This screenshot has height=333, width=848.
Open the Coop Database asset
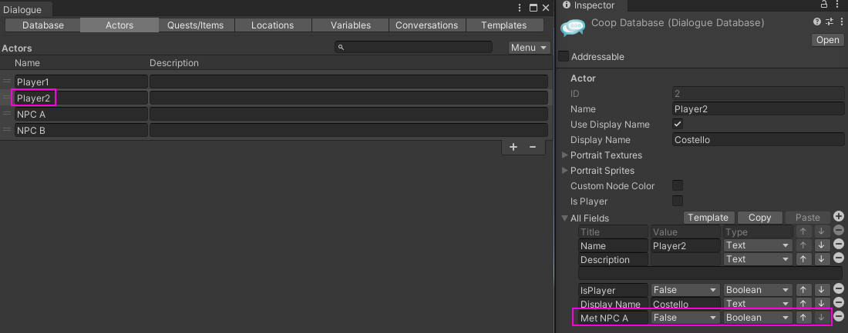(x=827, y=40)
